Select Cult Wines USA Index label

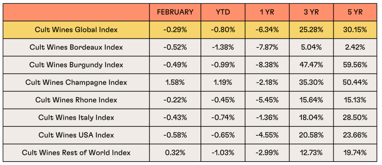point(76,135)
